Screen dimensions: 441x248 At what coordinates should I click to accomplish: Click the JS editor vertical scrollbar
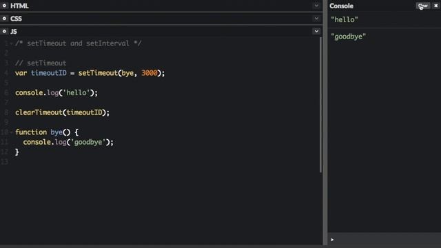point(320,105)
